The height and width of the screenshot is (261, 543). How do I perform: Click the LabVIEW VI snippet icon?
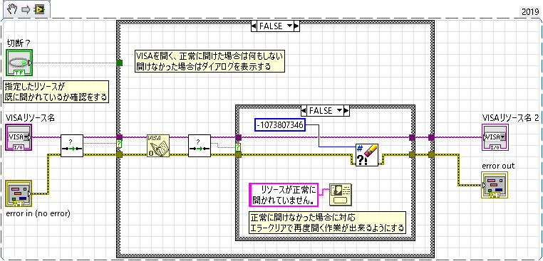pyautogui.click(x=38, y=10)
